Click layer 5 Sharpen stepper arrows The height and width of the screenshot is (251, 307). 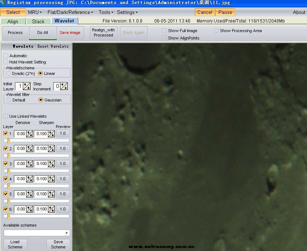(x=52, y=194)
